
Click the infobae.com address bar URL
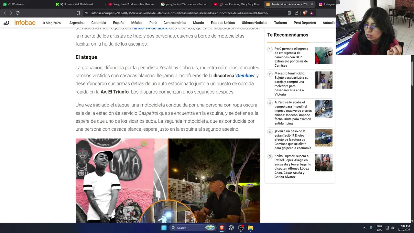180,13
